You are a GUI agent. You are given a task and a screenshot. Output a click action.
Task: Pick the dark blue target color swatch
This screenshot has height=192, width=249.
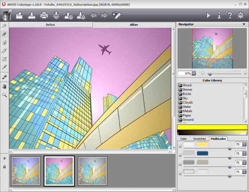(202, 153)
